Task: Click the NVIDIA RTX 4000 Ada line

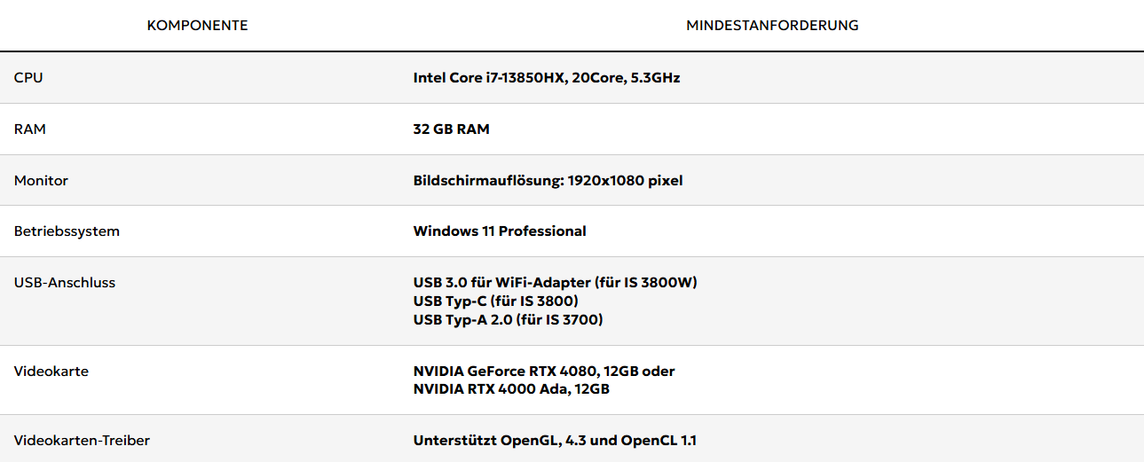Action: 511,389
